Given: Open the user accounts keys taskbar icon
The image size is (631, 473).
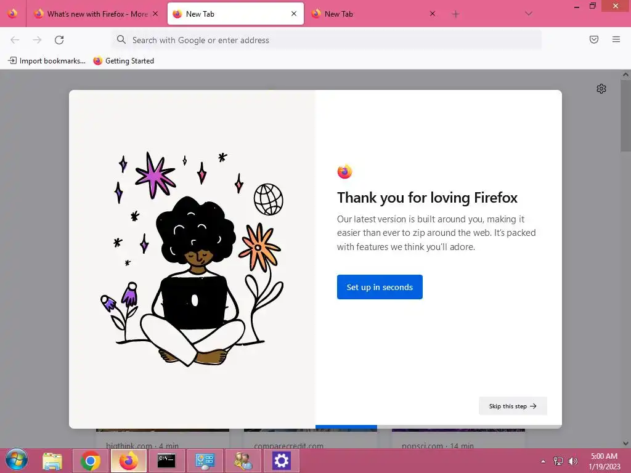Looking at the screenshot, I should (x=243, y=461).
